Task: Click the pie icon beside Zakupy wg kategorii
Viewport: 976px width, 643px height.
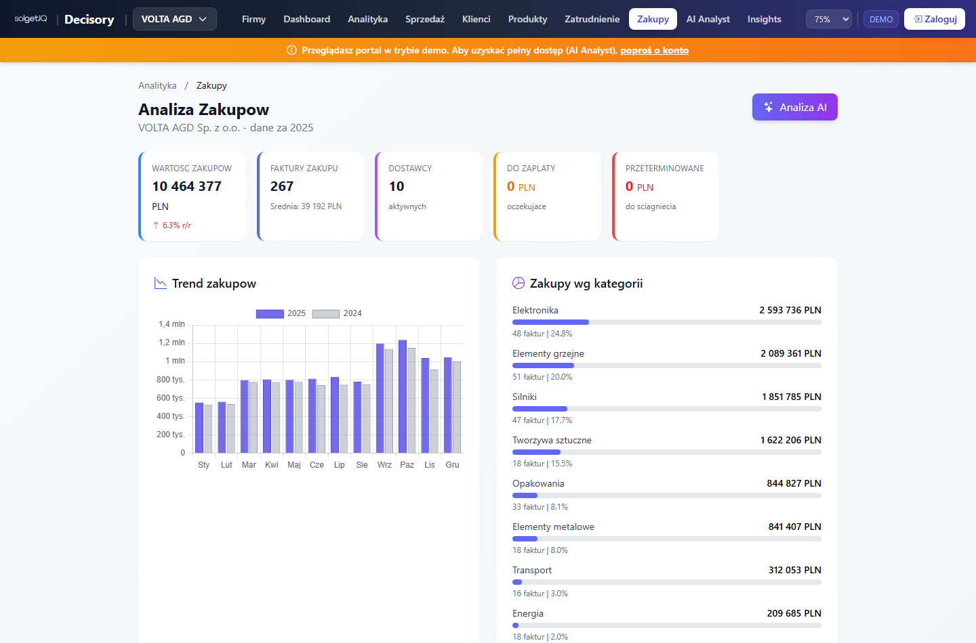Action: [x=518, y=283]
